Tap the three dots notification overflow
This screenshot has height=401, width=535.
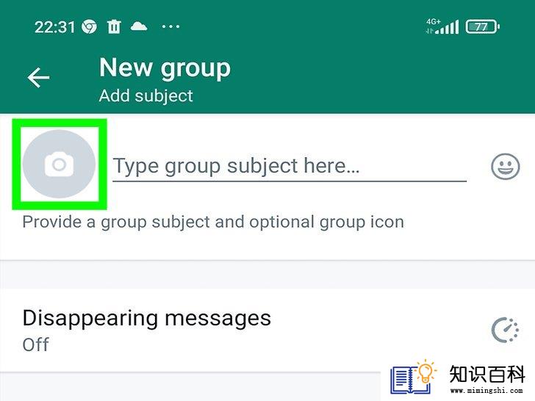click(170, 26)
